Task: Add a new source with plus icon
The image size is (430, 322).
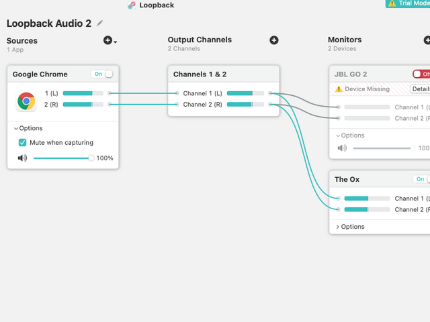Action: pos(110,41)
